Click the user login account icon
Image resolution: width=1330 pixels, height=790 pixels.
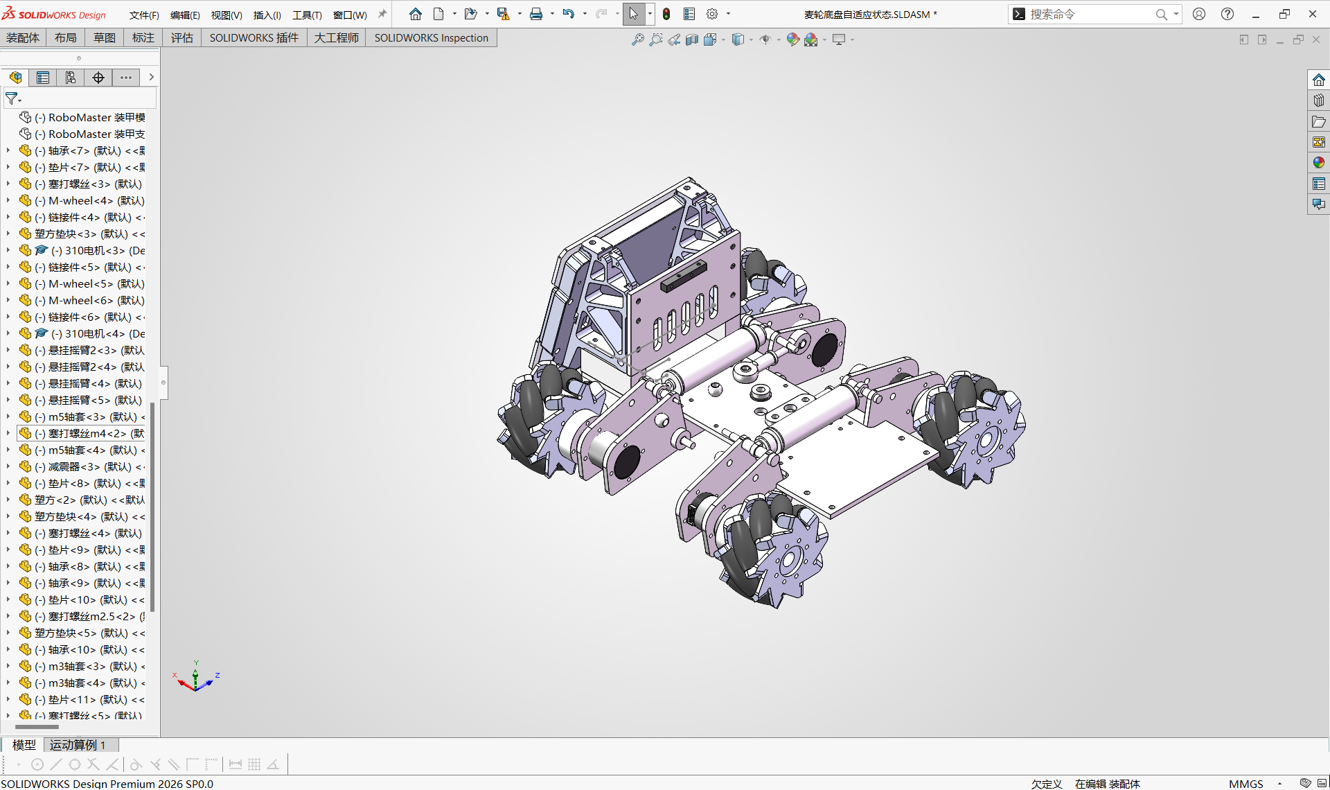1199,14
